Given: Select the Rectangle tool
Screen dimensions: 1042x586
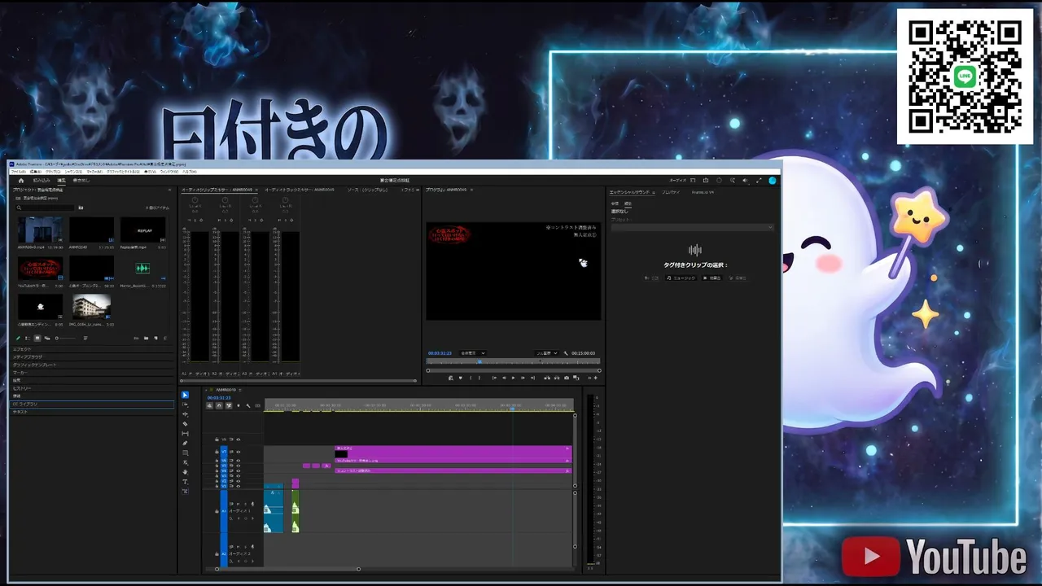Looking at the screenshot, I should [185, 453].
